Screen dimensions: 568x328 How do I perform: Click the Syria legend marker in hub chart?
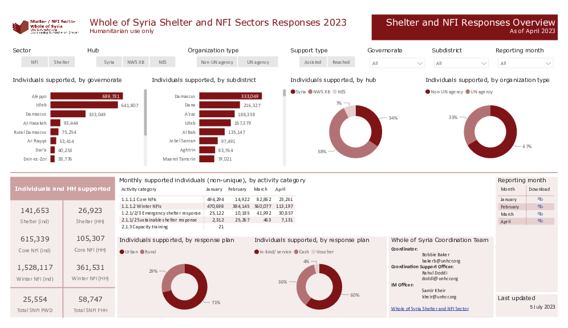tap(293, 92)
